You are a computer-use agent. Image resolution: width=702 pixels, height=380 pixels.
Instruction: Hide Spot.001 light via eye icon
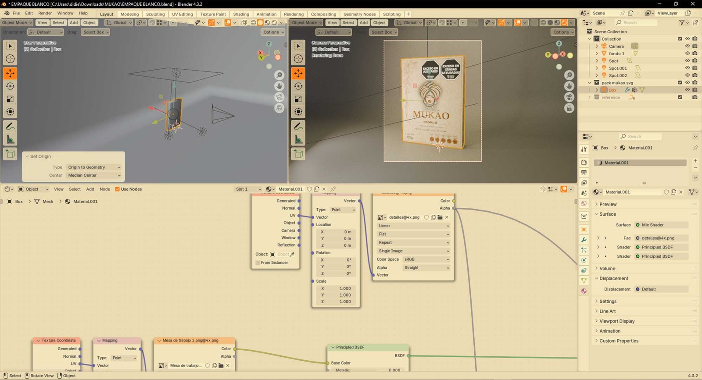(688, 68)
